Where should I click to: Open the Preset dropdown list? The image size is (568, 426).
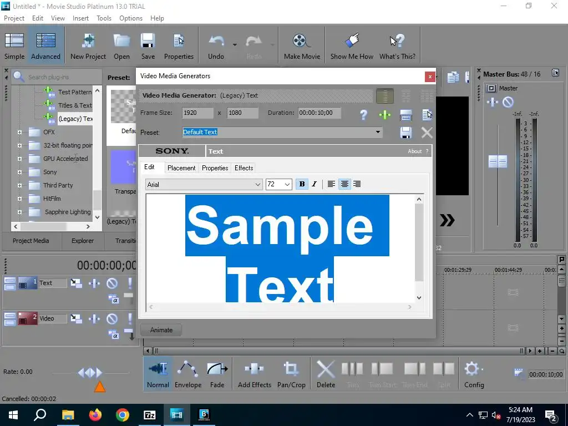click(x=378, y=132)
